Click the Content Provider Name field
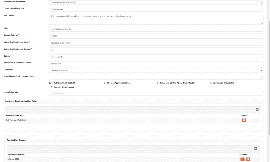 (x=156, y=9)
